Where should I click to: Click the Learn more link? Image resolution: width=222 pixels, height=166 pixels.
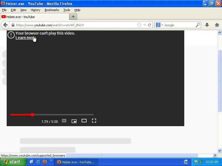point(25,38)
